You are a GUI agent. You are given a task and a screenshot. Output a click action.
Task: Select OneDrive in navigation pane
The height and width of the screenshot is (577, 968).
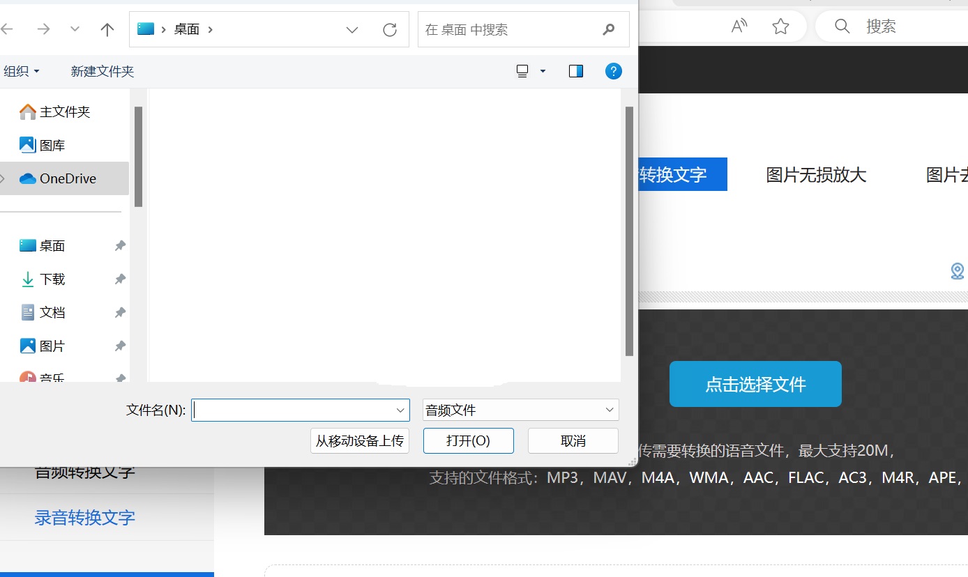65,178
